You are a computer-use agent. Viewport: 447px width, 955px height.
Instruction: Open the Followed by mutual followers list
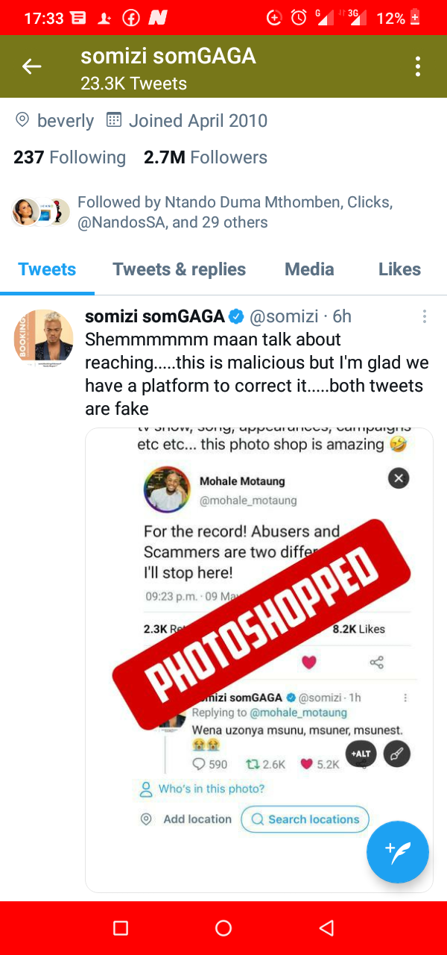pos(203,213)
